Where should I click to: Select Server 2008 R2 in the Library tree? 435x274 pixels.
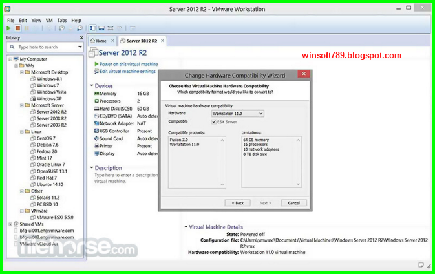tap(52, 118)
